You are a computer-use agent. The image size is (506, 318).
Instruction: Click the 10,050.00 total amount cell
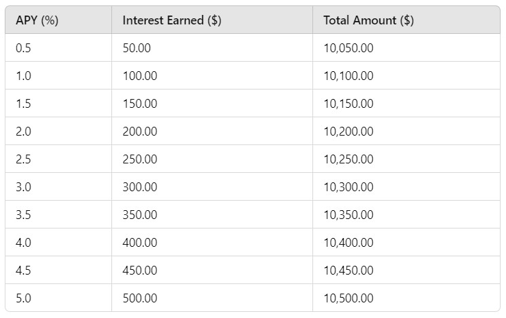click(x=406, y=47)
